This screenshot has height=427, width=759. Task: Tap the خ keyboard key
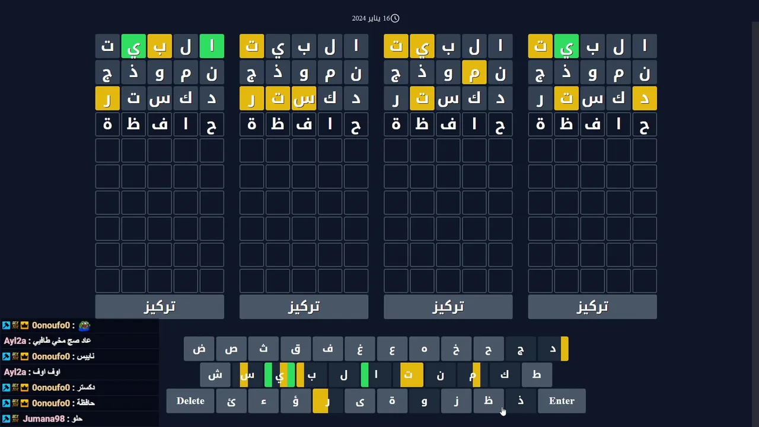pos(456,349)
